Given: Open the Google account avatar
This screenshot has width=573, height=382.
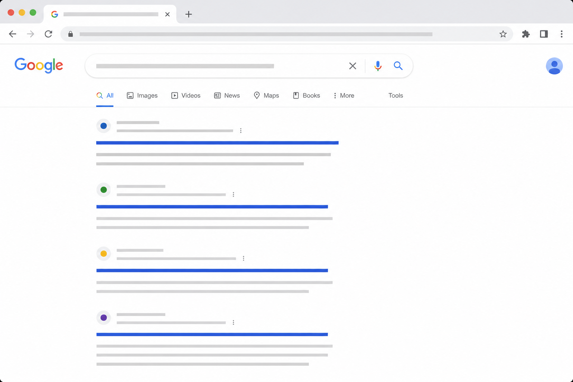Looking at the screenshot, I should pyautogui.click(x=554, y=66).
